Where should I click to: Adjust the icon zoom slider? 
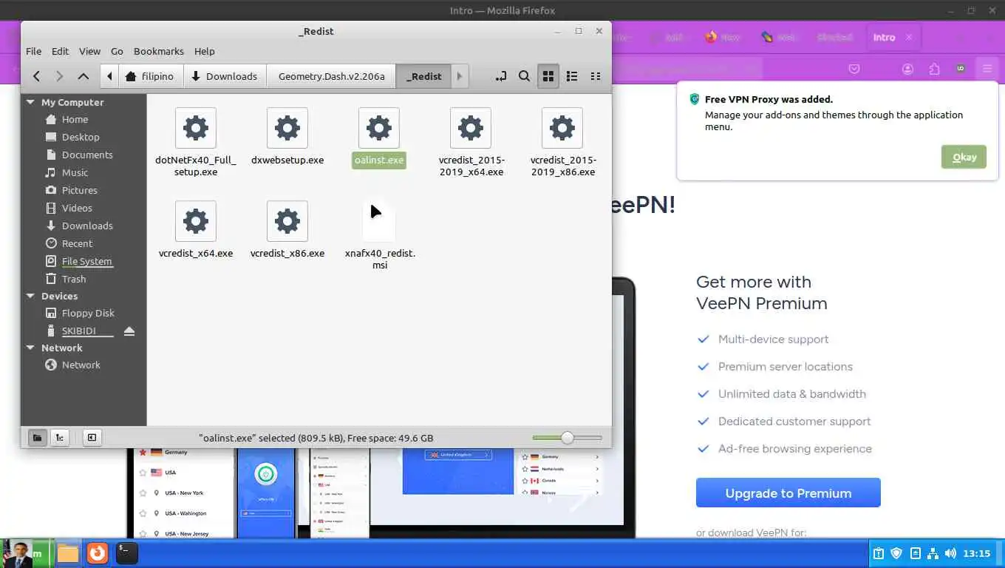(567, 438)
